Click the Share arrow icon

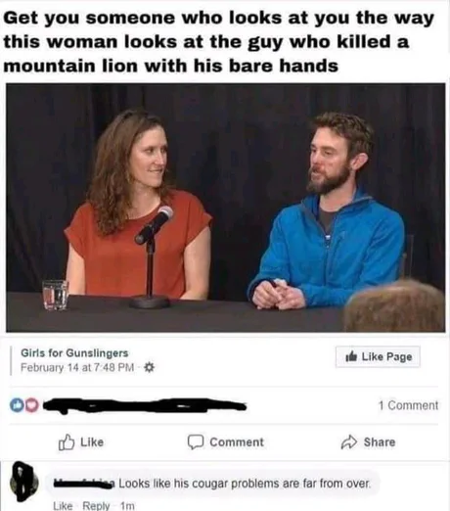click(x=349, y=442)
